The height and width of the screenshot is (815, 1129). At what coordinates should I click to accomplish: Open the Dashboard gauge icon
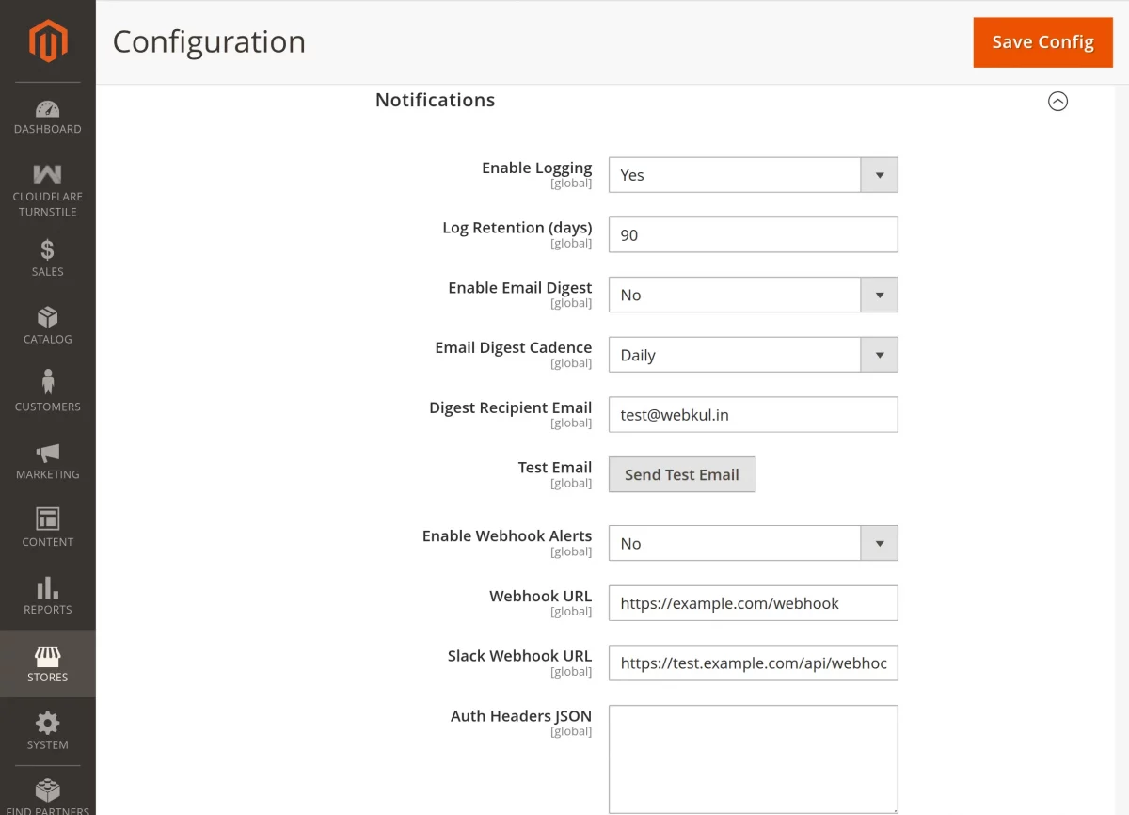coord(47,109)
